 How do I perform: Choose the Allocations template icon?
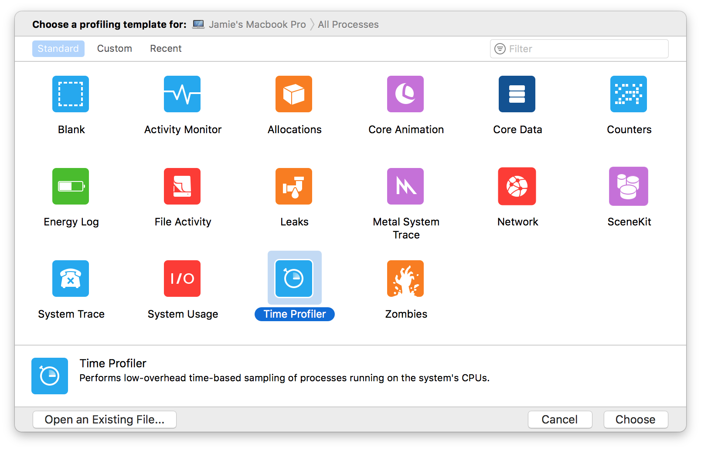tap(294, 94)
